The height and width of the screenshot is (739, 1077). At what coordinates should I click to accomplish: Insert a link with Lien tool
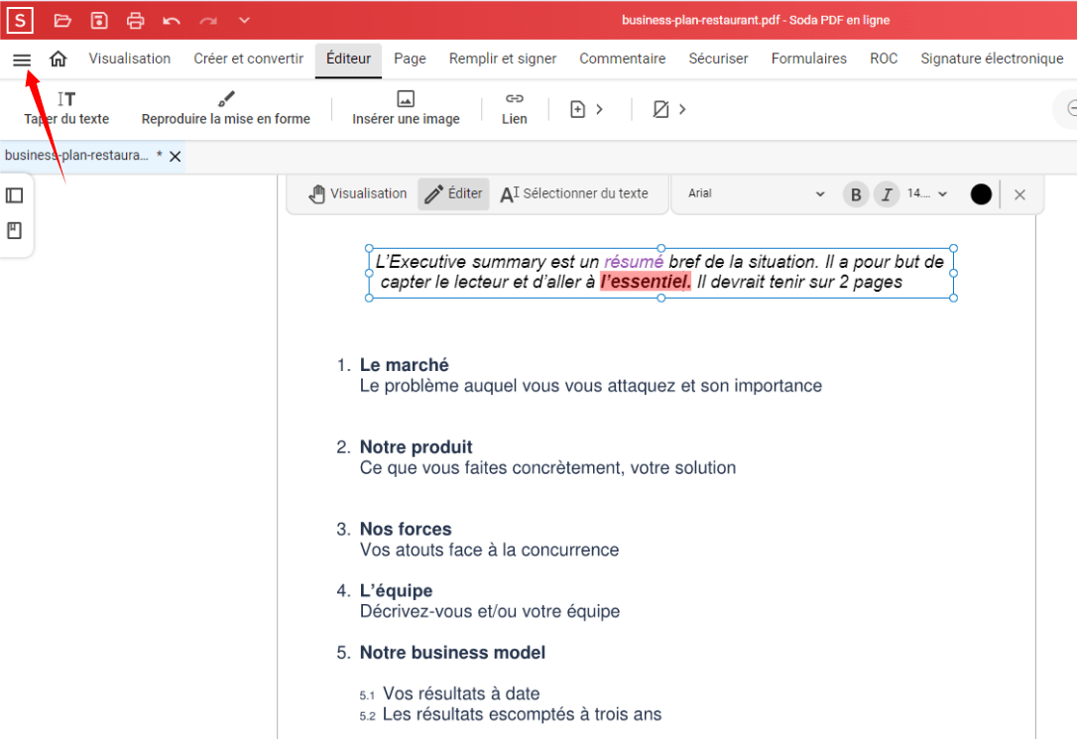(x=515, y=108)
